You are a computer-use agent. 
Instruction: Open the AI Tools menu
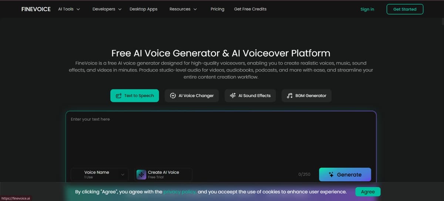[x=69, y=9]
